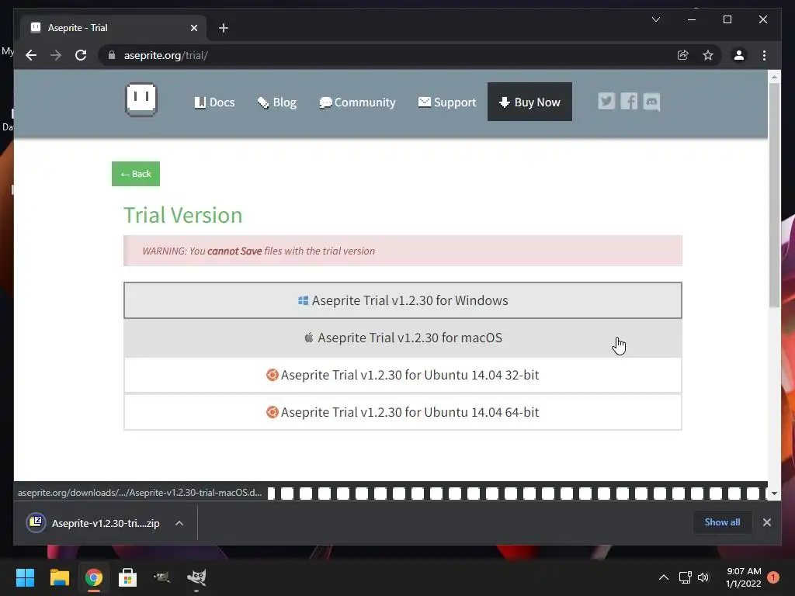Click the page vertical scrollbar thumb
Viewport: 795px width, 596px height.
pyautogui.click(x=774, y=195)
